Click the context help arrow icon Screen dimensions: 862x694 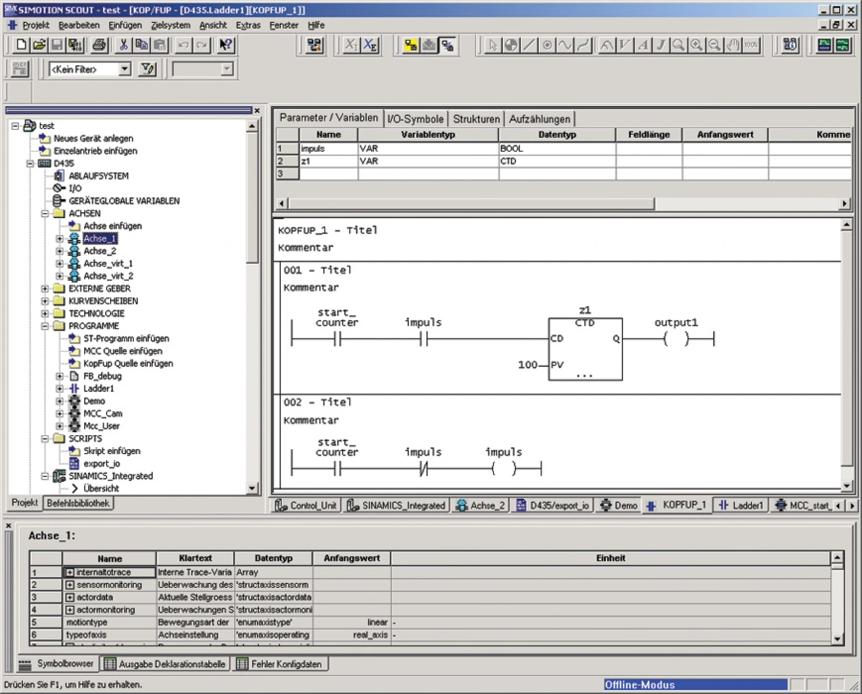coord(226,45)
